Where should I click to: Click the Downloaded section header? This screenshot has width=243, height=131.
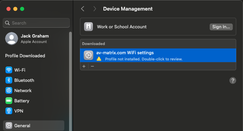click(94, 44)
